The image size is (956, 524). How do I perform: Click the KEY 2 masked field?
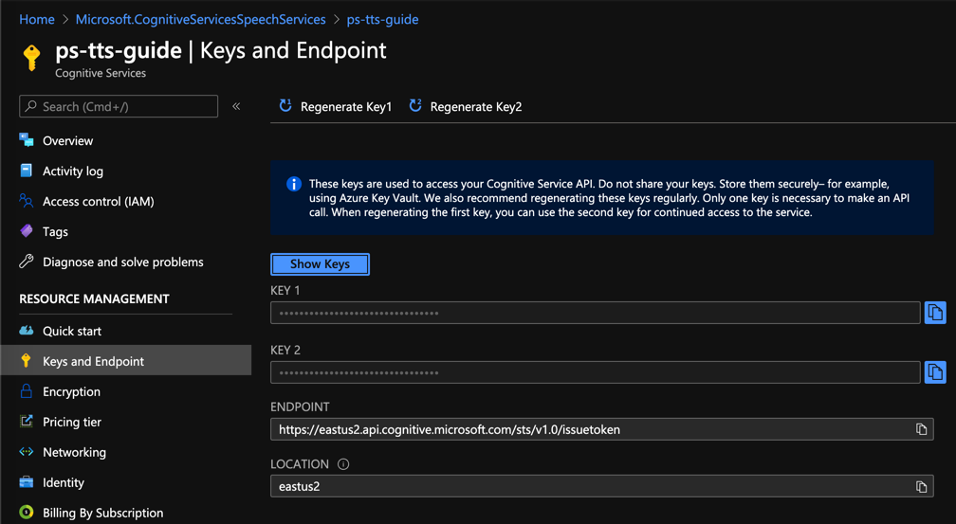(x=595, y=372)
